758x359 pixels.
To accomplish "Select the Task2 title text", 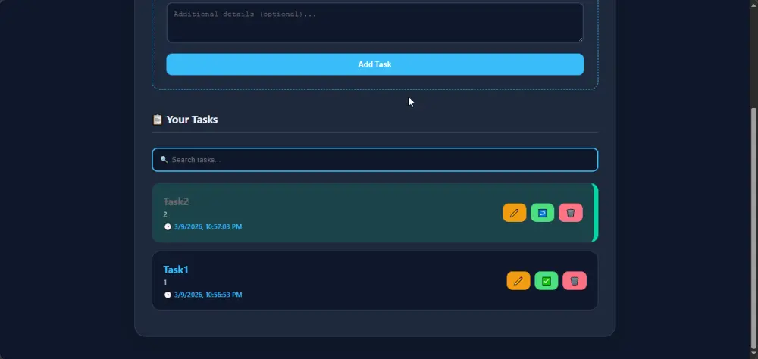I will (176, 201).
